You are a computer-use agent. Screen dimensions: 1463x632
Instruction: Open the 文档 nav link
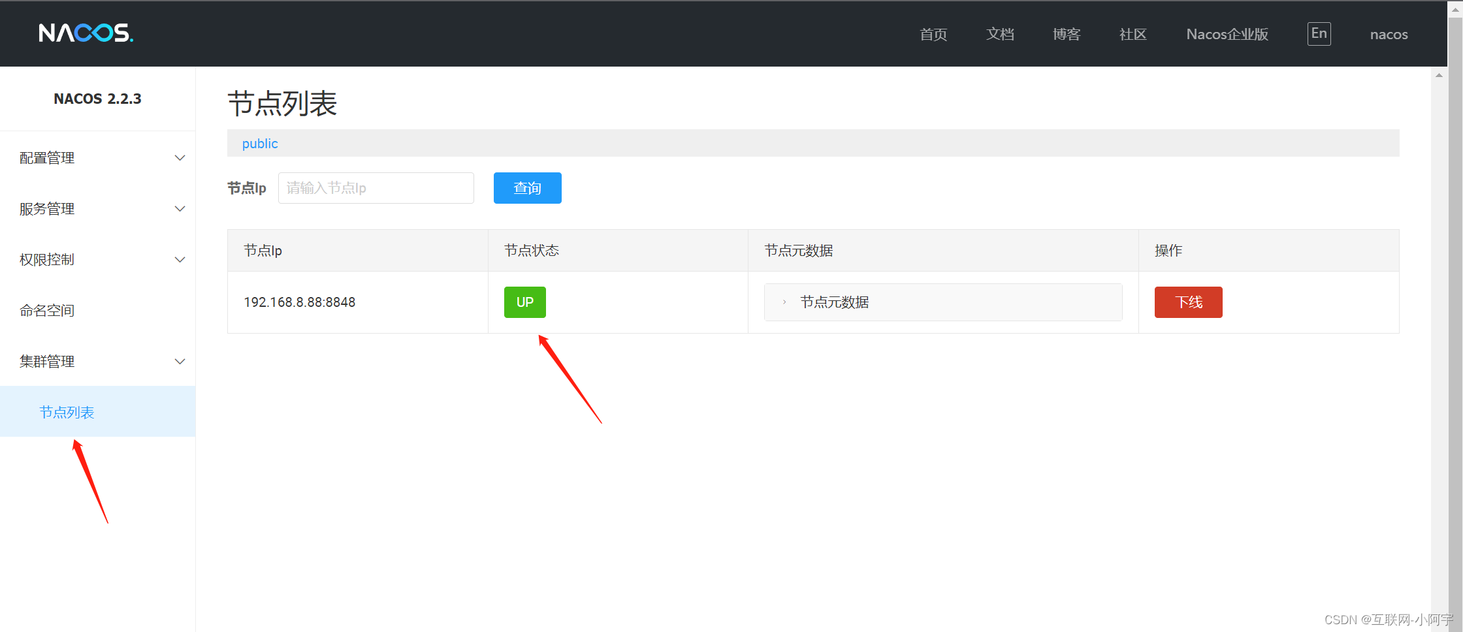click(x=1000, y=34)
